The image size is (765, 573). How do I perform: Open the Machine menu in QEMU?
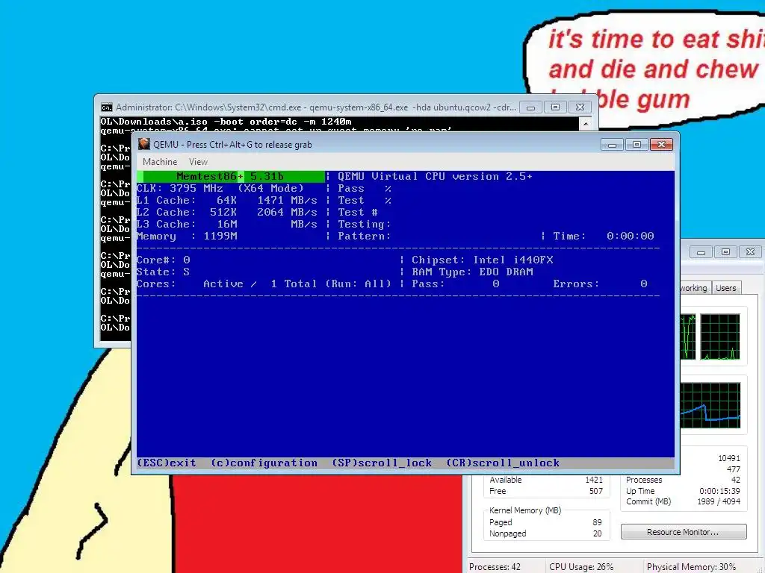coord(160,162)
